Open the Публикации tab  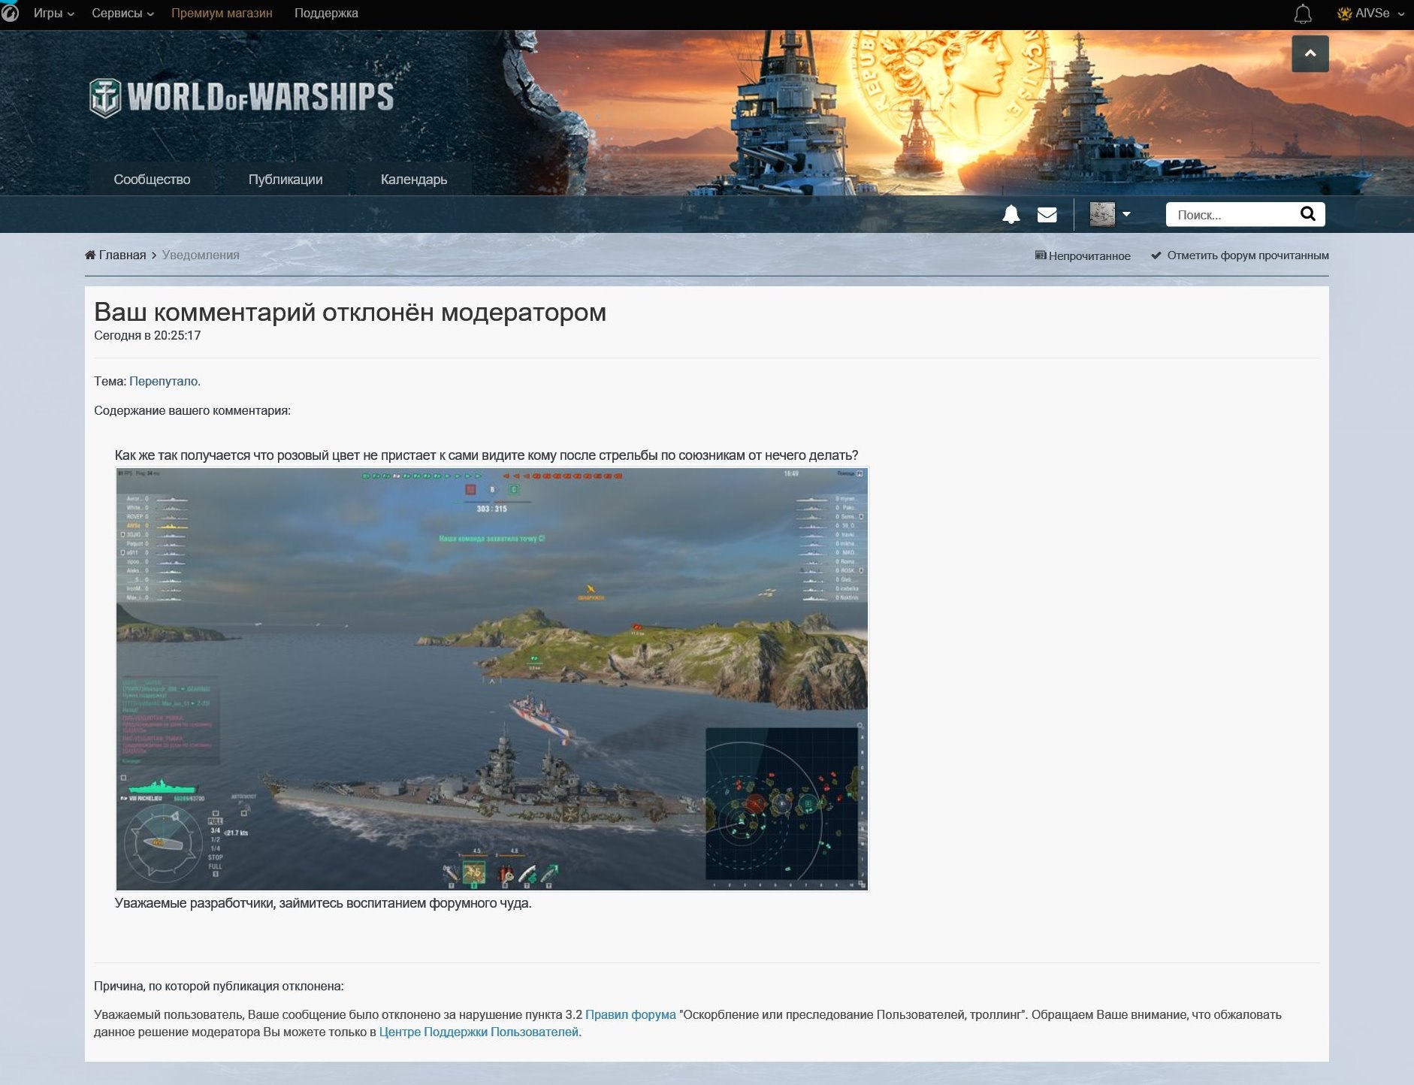[x=286, y=180]
